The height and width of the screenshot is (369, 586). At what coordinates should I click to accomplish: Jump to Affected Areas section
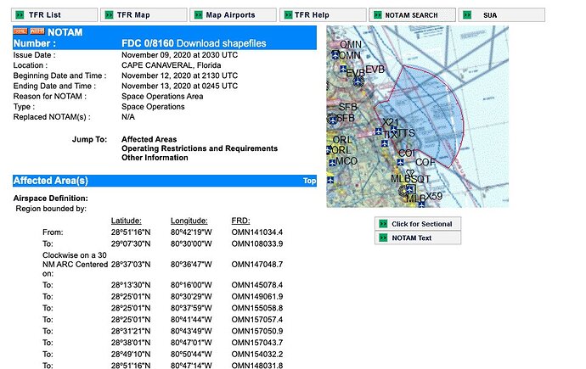point(149,139)
